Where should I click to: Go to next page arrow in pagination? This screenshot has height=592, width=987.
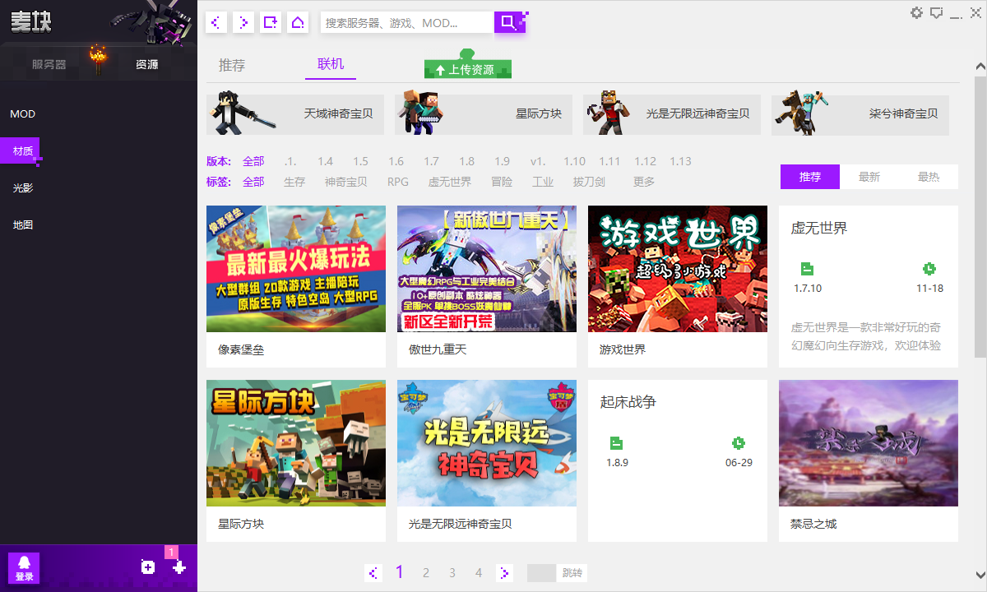(x=505, y=573)
